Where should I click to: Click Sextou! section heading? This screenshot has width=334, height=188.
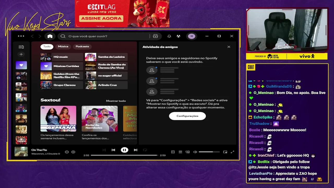pos(50,100)
